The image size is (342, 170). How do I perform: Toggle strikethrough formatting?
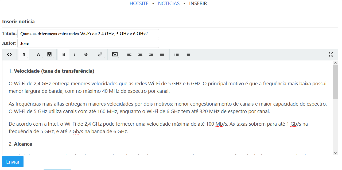point(86,55)
